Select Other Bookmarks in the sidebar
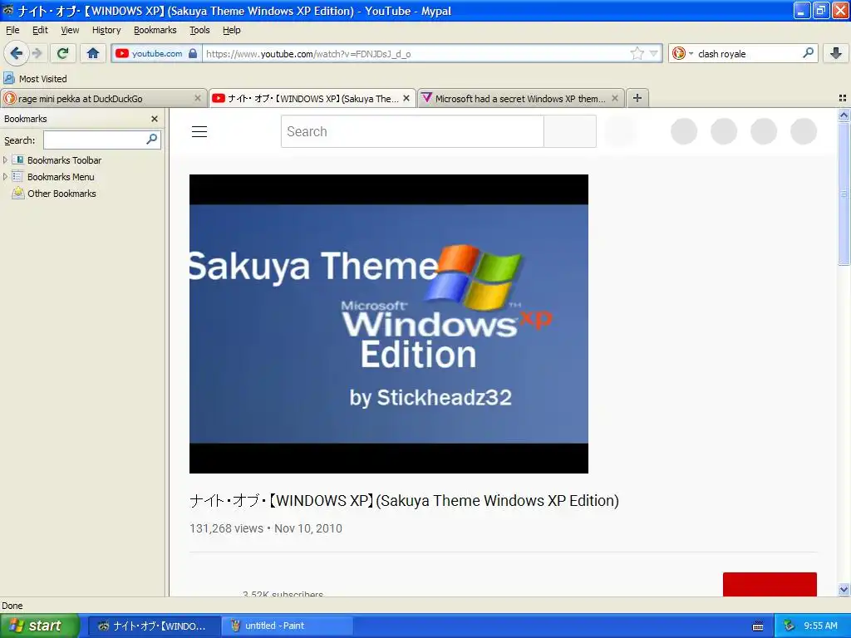This screenshot has width=851, height=638. coord(61,193)
